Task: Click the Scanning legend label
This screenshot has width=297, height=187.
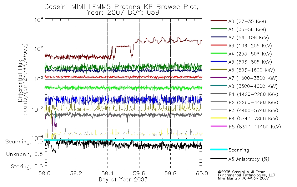Action: click(239, 150)
